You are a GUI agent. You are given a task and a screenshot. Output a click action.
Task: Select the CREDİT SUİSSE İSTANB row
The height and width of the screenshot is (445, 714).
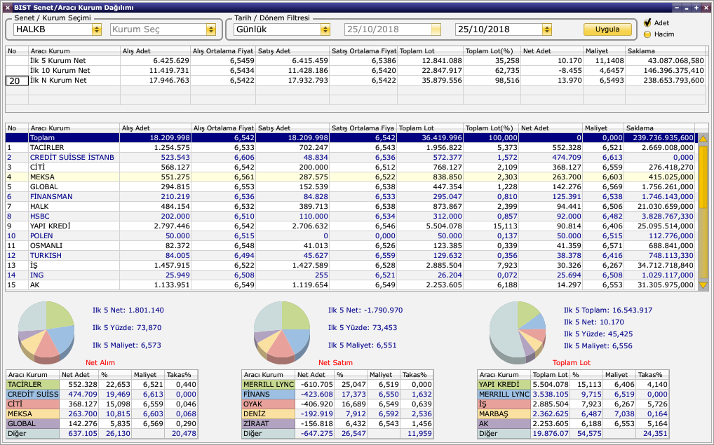[x=350, y=158]
